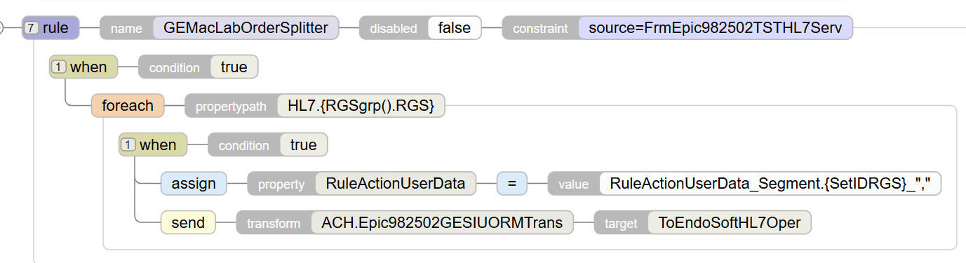The image size is (966, 263).
Task: Click the name label of the rule
Action: 126,28
